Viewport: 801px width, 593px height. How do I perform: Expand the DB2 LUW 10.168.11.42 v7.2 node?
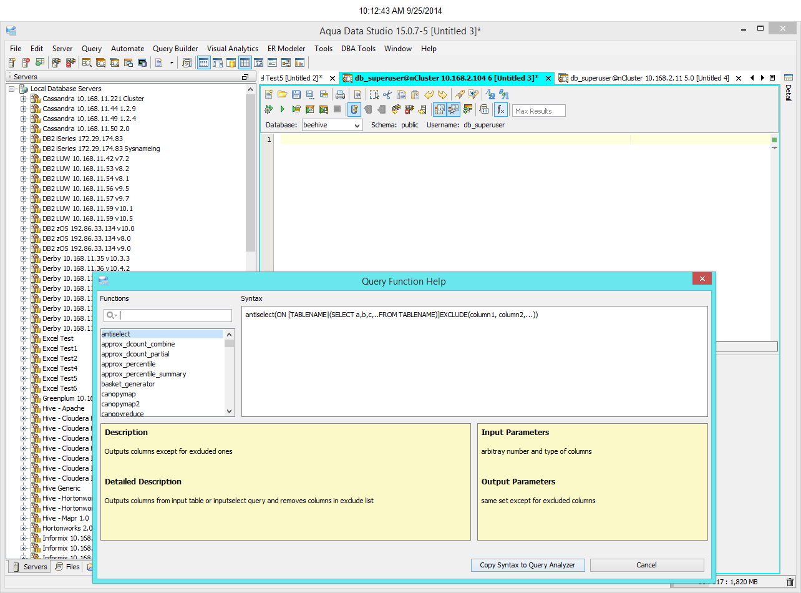[x=24, y=159]
